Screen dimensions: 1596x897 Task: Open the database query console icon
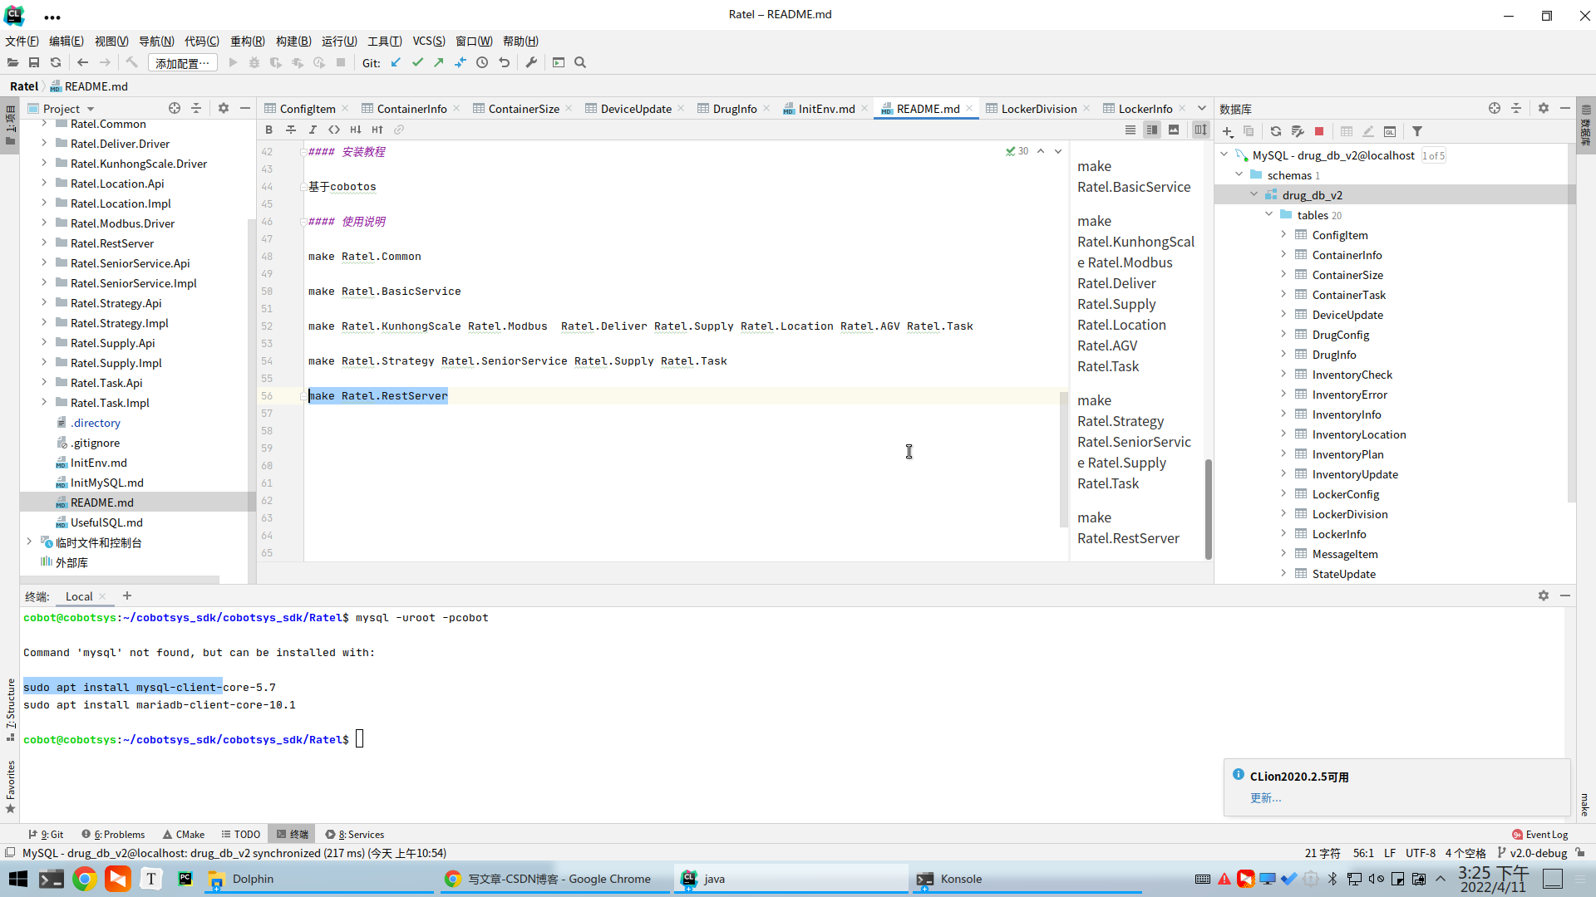pos(1390,131)
